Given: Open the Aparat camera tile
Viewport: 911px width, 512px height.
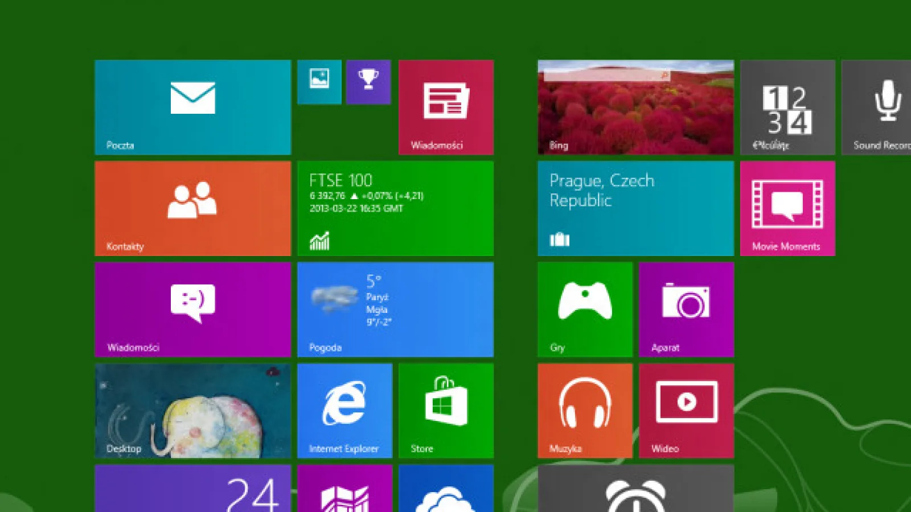Looking at the screenshot, I should click(686, 309).
